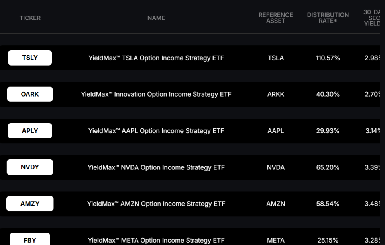
Task: Select the ARKK reference asset cell
Action: 276,94
